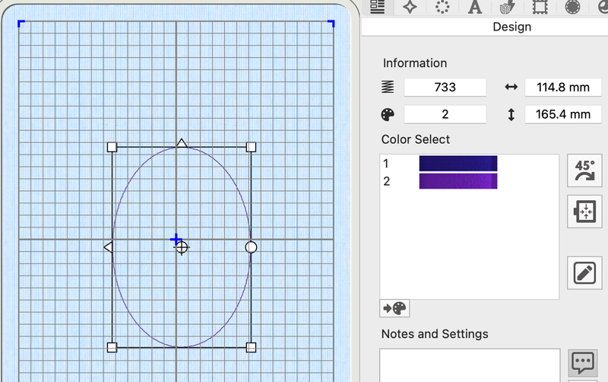Click the Notes and Settings heading

tap(435, 334)
